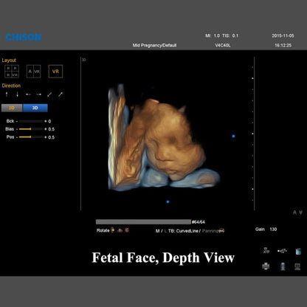Set view direction to left arrow

(x=28, y=94)
